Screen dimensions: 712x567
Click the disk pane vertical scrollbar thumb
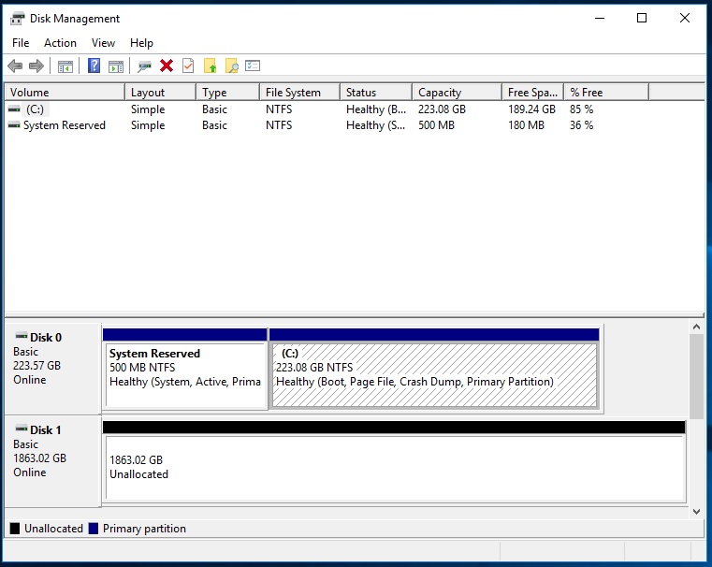pyautogui.click(x=696, y=376)
